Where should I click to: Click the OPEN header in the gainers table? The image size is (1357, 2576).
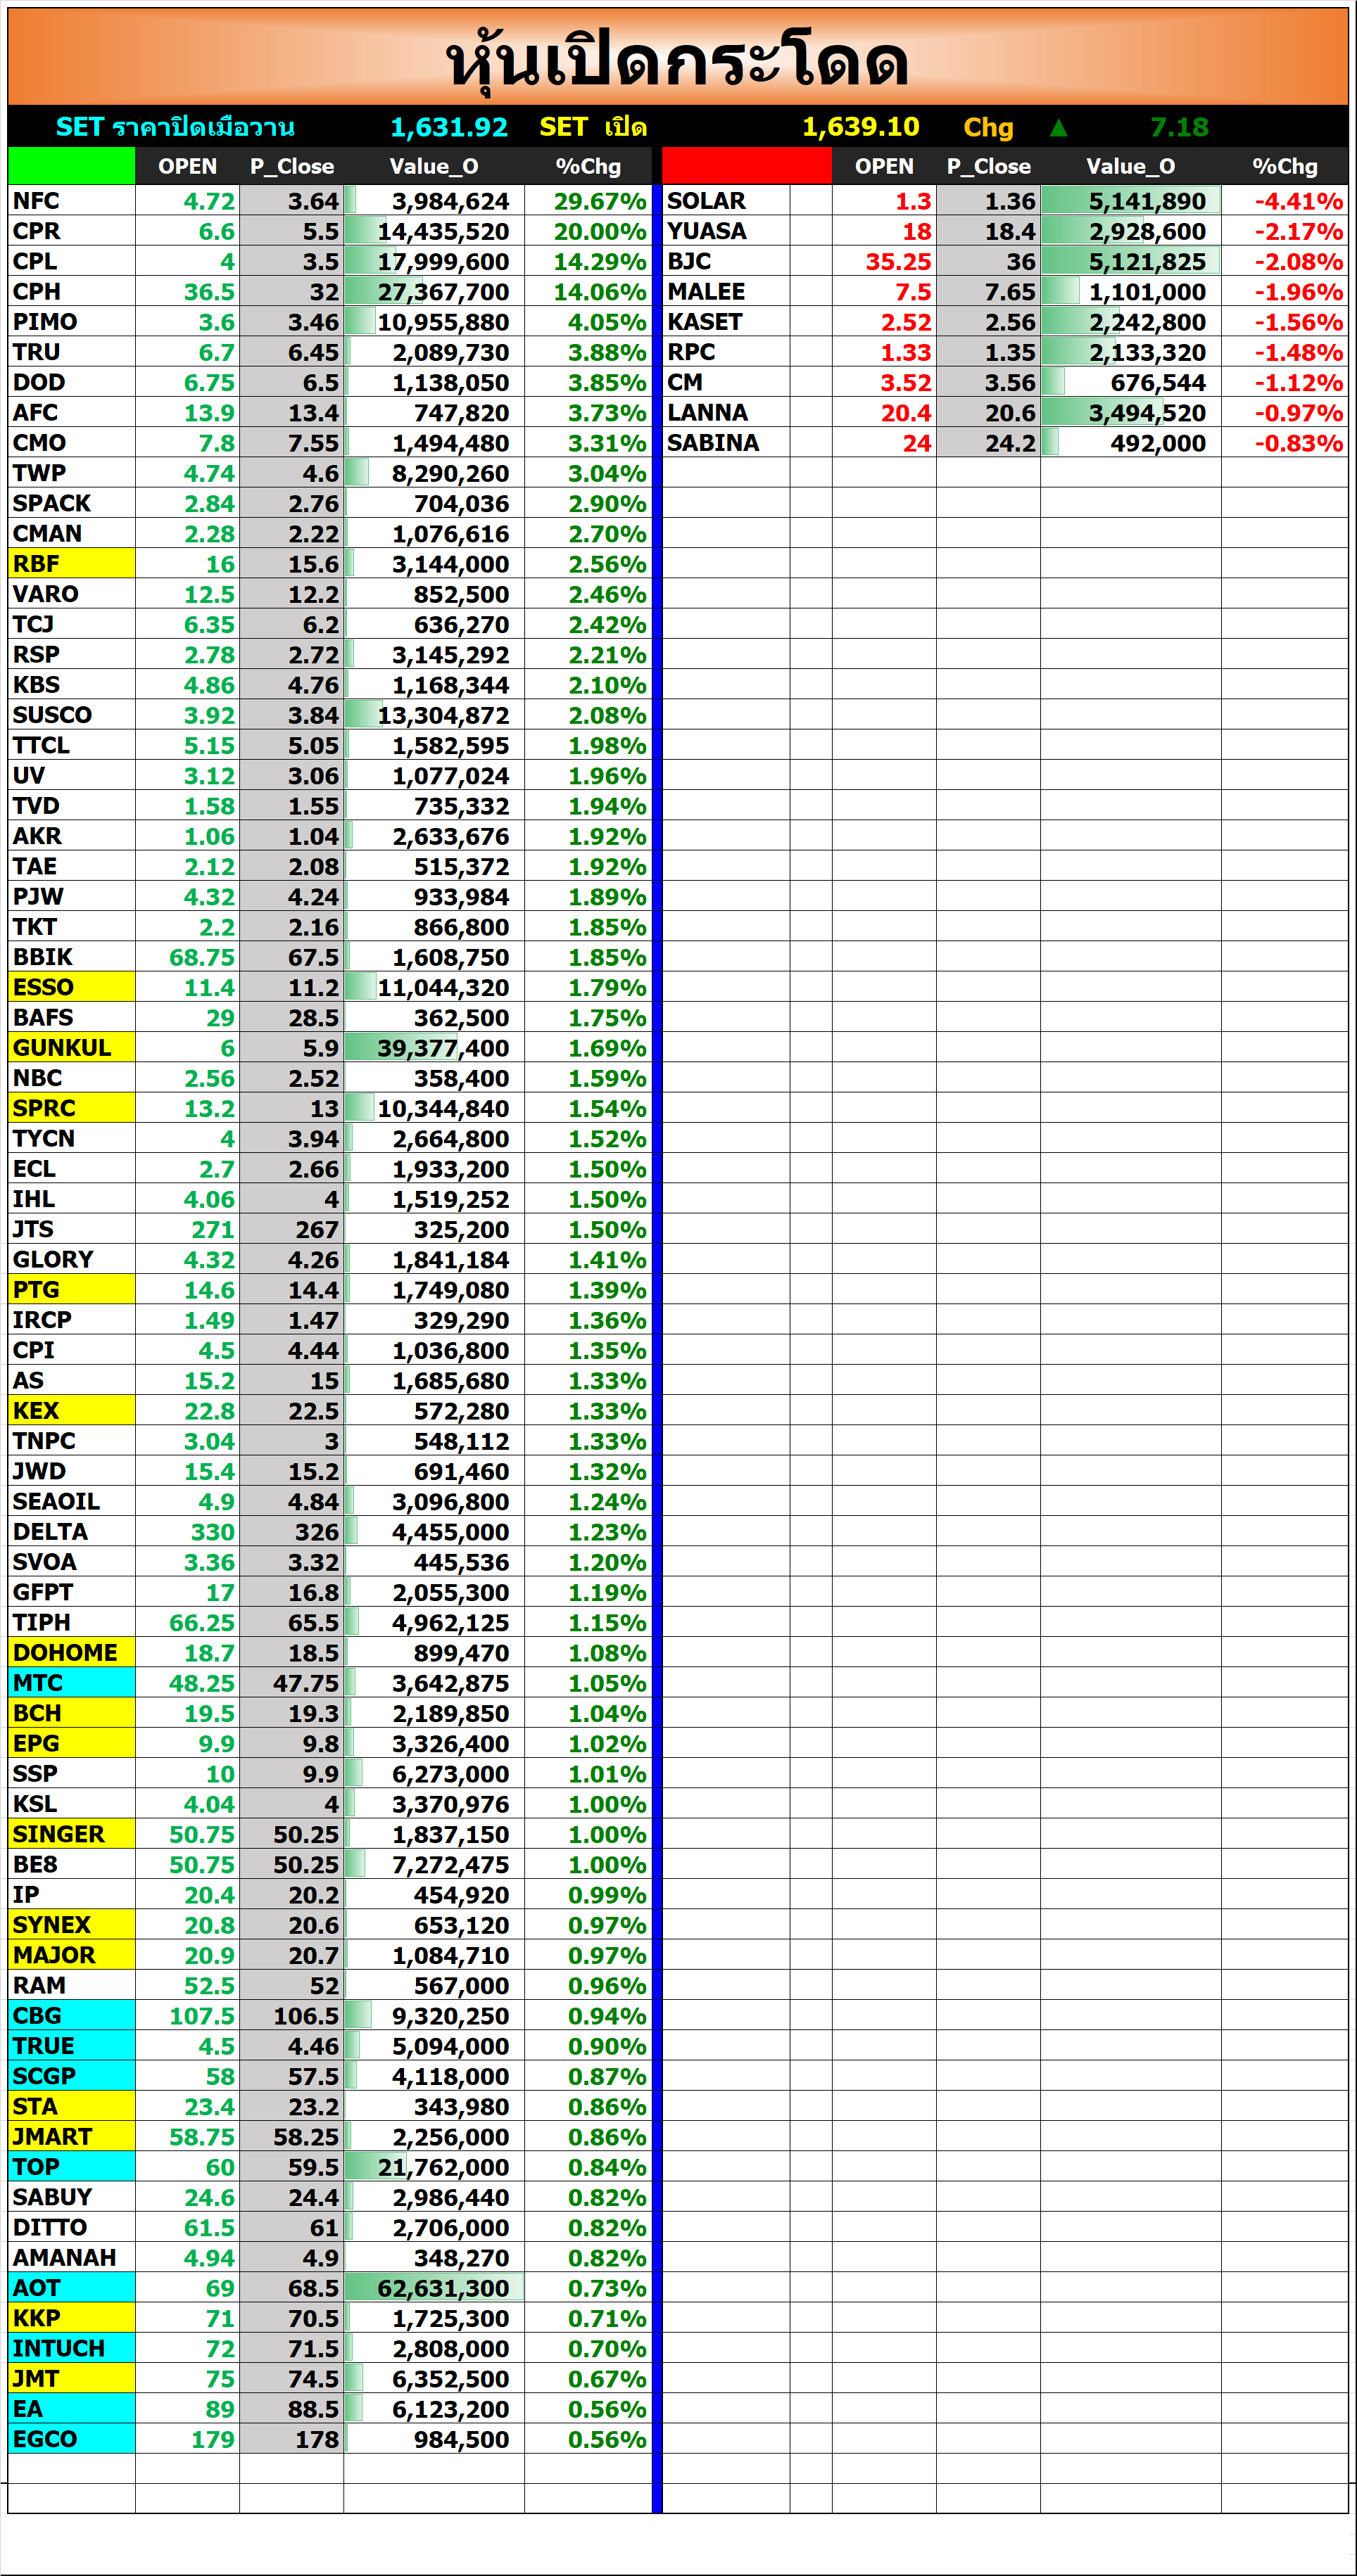[187, 167]
